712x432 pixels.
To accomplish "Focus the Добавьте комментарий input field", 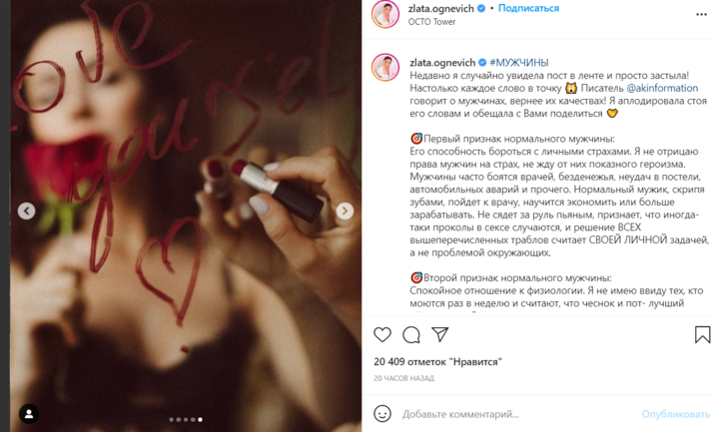I will [517, 414].
